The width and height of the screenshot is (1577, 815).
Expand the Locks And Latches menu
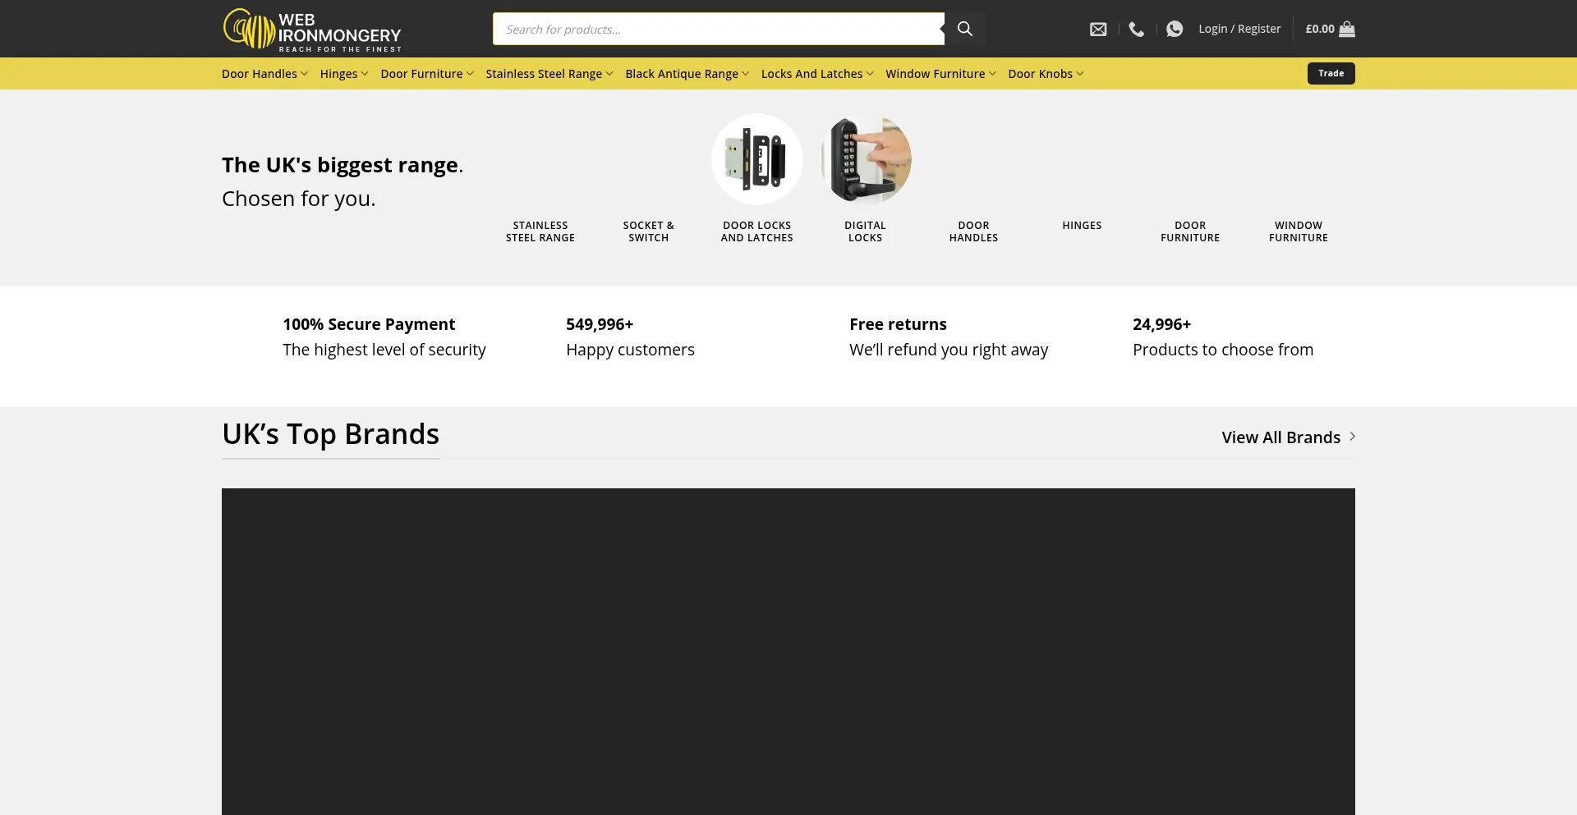(x=816, y=74)
